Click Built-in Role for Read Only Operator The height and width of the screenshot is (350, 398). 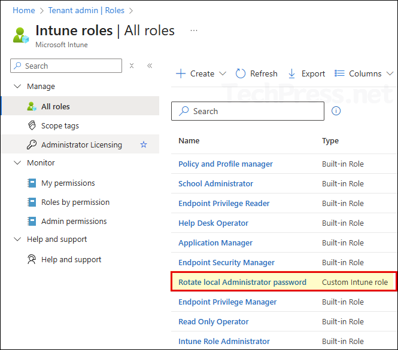click(343, 322)
